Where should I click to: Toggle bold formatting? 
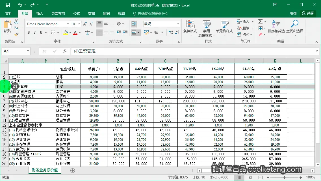29,33
